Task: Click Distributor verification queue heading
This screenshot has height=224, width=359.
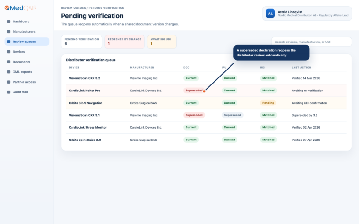Action: click(x=91, y=60)
